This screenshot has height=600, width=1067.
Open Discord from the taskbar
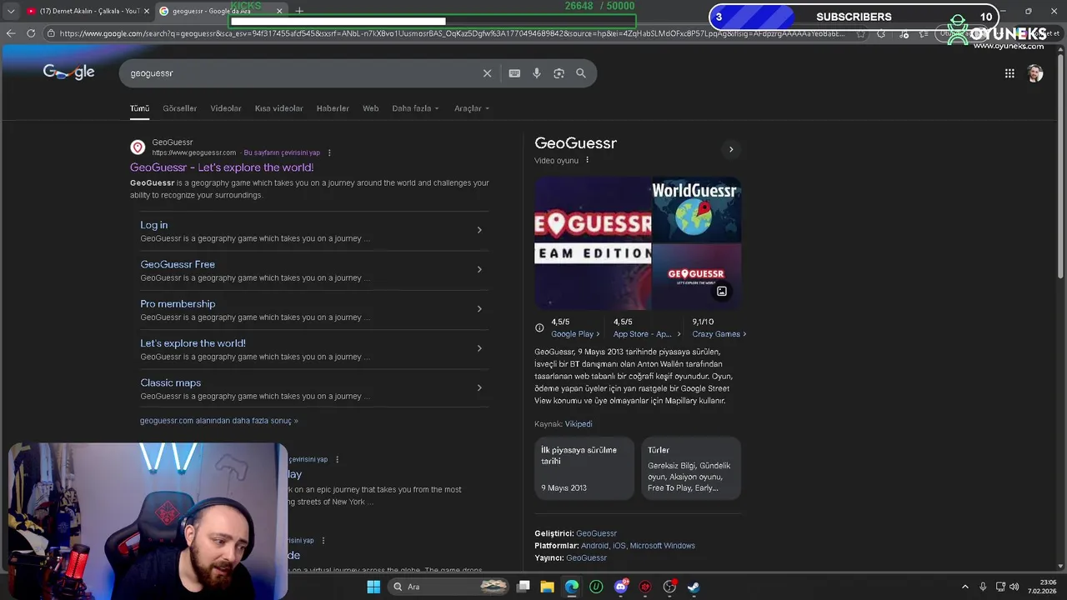click(x=620, y=587)
